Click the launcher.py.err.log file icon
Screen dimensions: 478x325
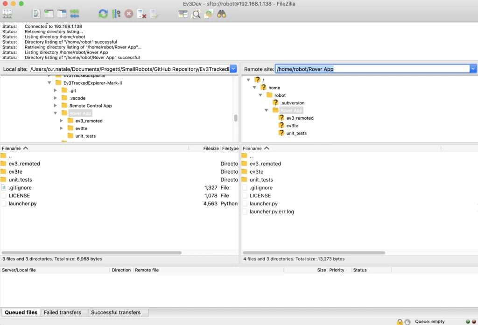click(245, 211)
